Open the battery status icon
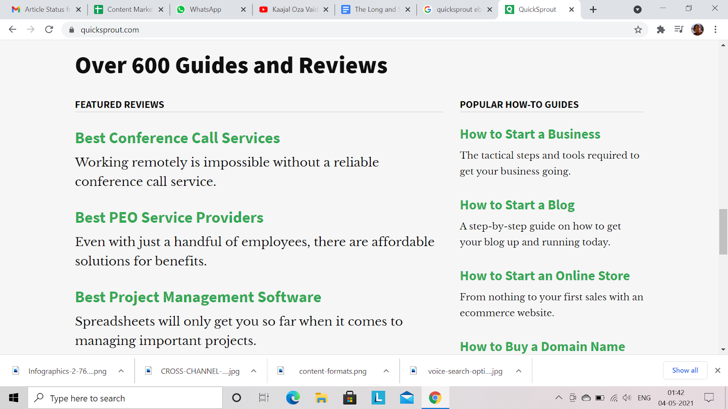The image size is (728, 409). pyautogui.click(x=600, y=398)
